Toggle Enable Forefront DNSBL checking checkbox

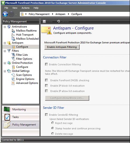(x=46, y=80)
